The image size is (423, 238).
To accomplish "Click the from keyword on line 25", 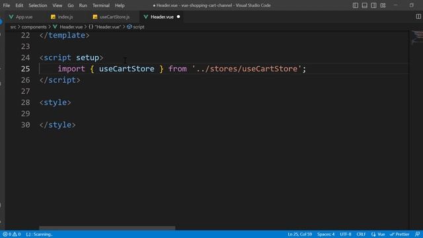I will tap(178, 69).
